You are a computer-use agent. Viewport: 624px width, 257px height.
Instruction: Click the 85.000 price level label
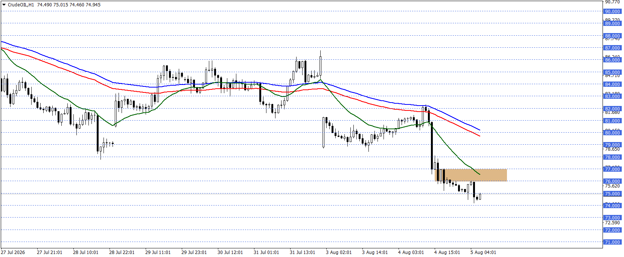612,73
